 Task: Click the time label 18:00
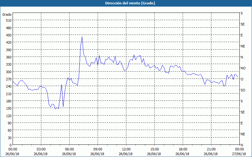click(x=183, y=149)
